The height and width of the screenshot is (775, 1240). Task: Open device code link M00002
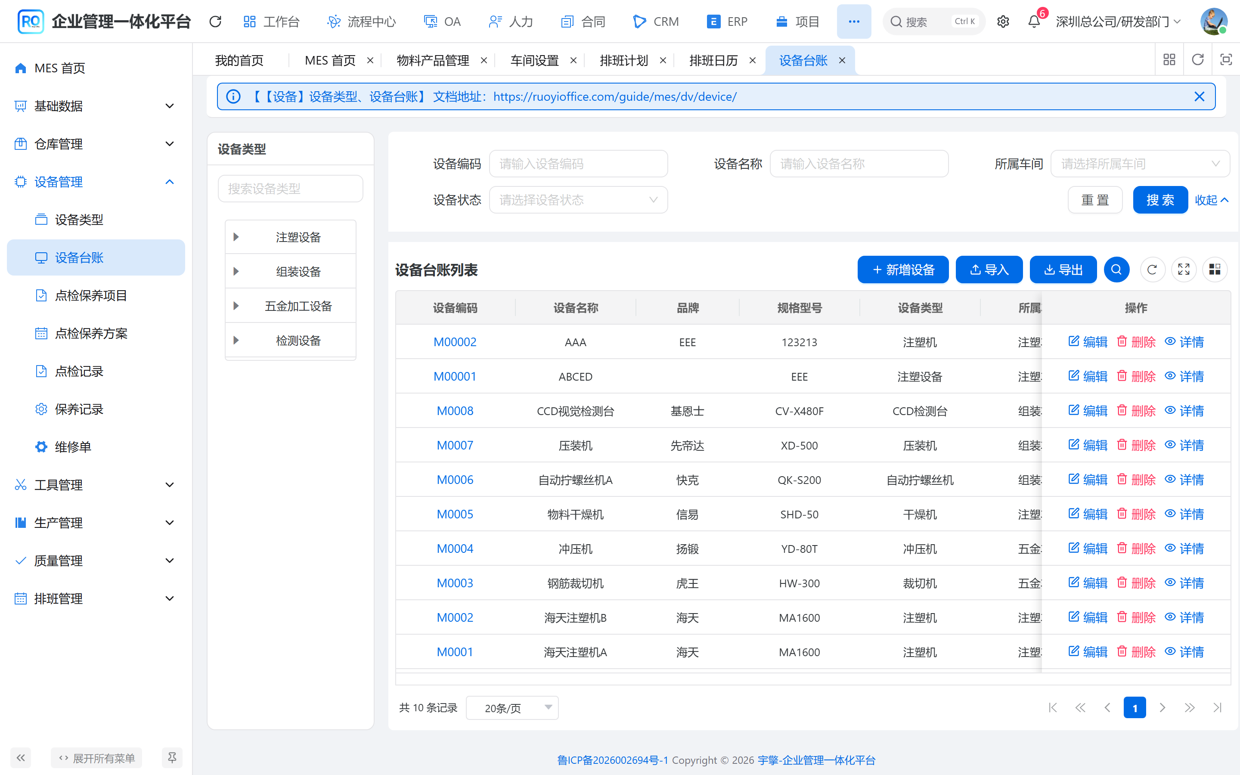point(455,342)
